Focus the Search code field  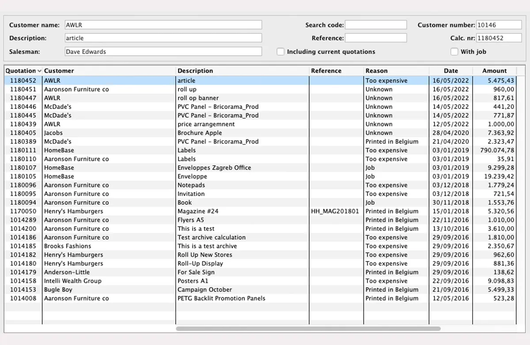pos(376,25)
